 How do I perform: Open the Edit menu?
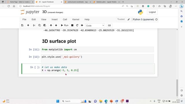(34, 19)
